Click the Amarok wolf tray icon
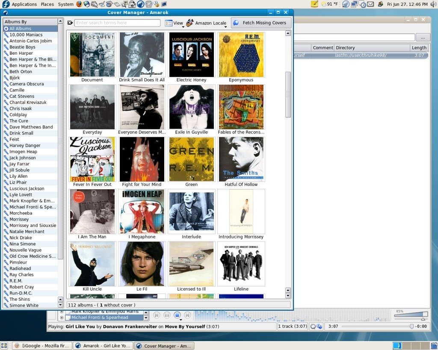The height and width of the screenshot is (350, 438). tap(346, 4)
